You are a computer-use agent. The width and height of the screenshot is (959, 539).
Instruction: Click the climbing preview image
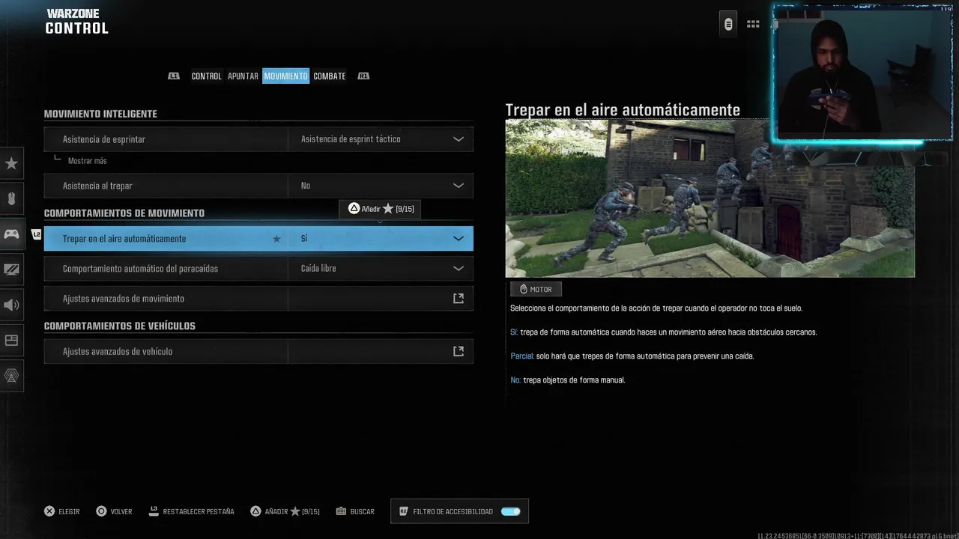[710, 198]
